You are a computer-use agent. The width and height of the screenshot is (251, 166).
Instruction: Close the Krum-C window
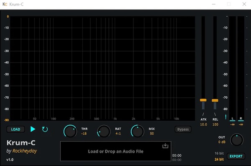(x=244, y=4)
